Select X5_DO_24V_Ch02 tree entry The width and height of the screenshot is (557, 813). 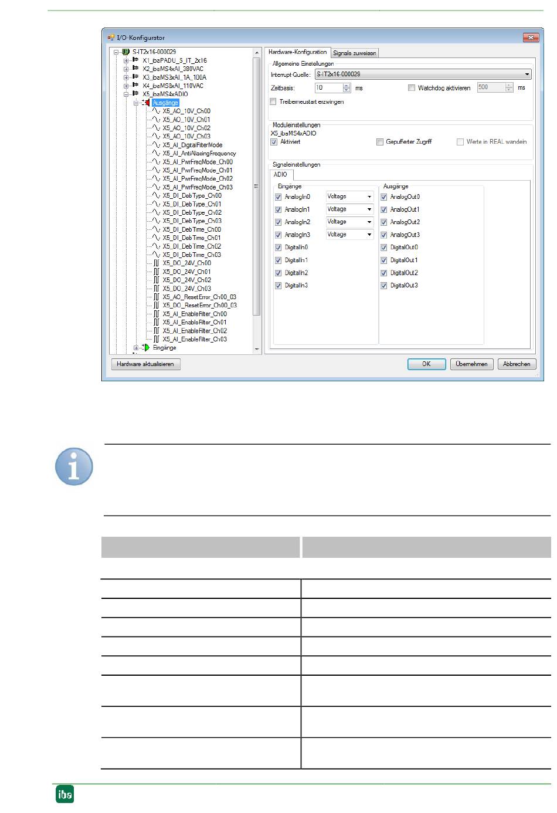pyautogui.click(x=187, y=280)
